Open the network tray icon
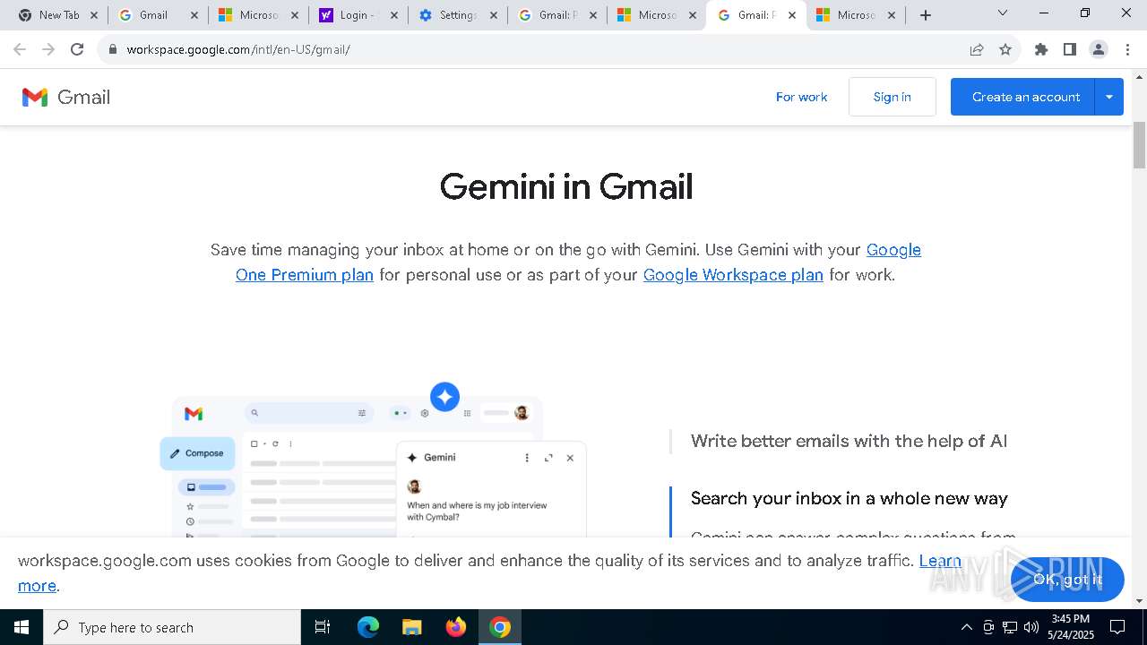1147x645 pixels. tap(1010, 627)
